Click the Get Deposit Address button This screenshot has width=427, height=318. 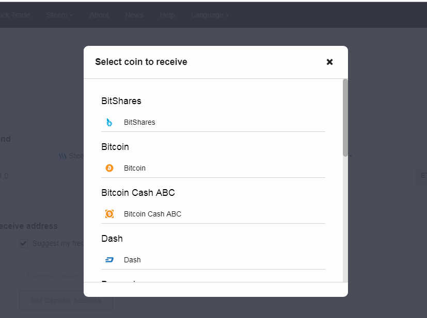[66, 300]
